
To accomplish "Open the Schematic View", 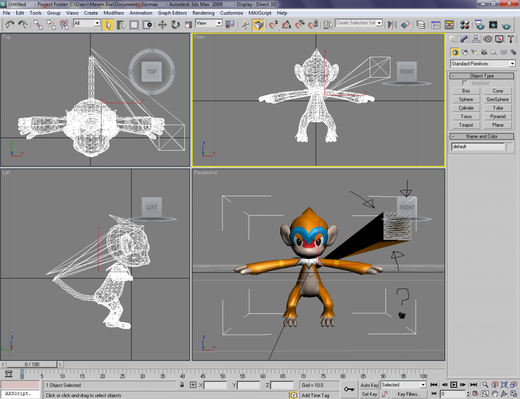I will point(449,25).
